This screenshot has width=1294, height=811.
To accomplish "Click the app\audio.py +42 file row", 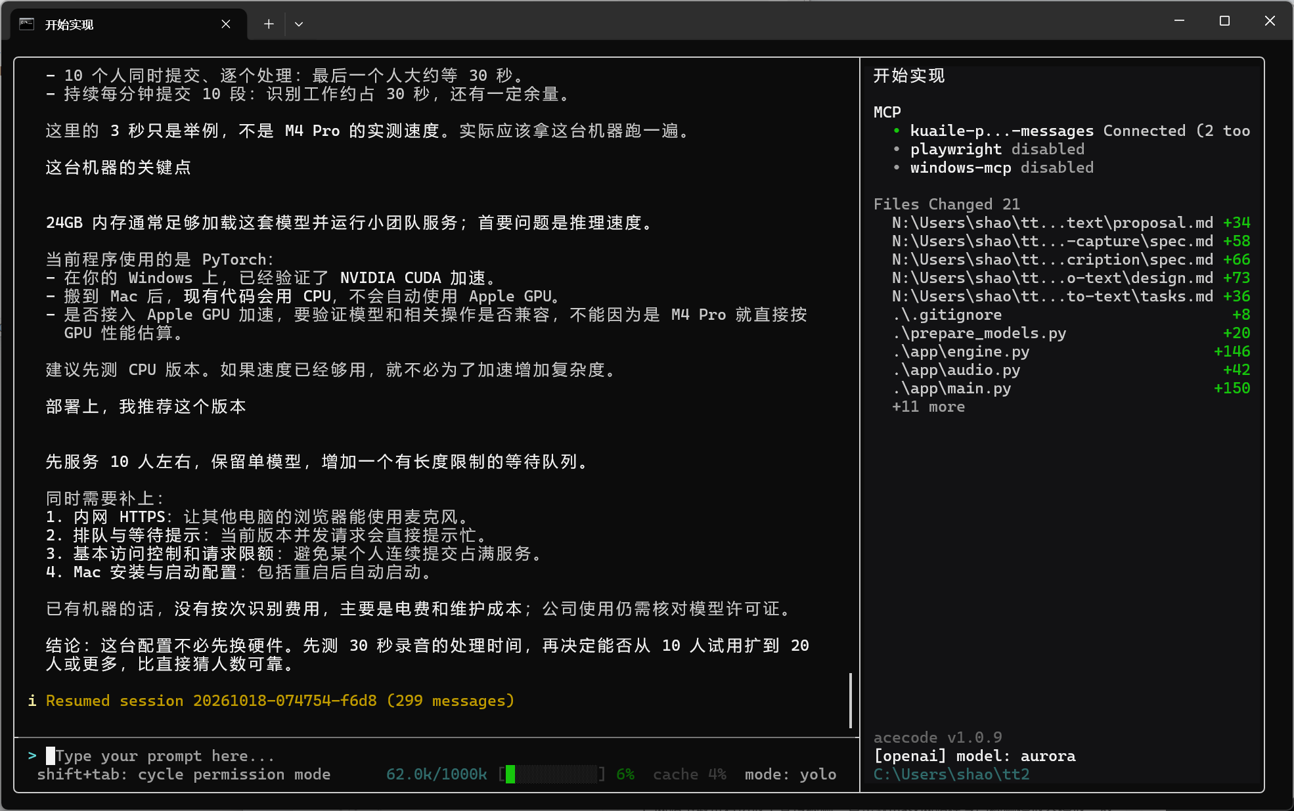I will coord(1071,370).
